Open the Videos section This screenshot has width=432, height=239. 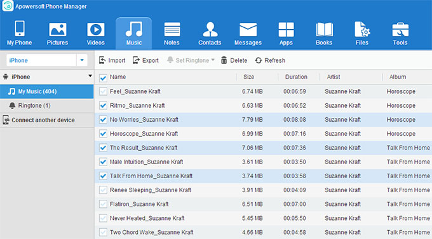coord(95,33)
